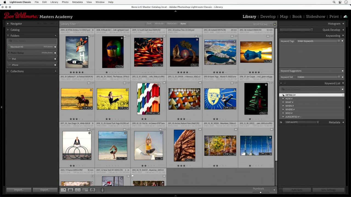
Task: Click the Sync Settings button
Action: [x=328, y=190]
